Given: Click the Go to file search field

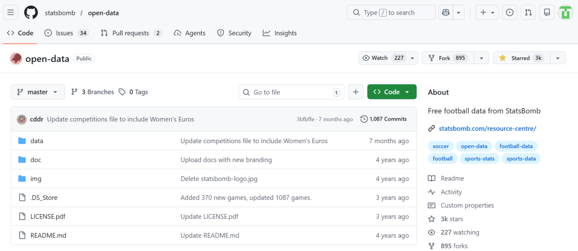Looking at the screenshot, I should click(291, 92).
